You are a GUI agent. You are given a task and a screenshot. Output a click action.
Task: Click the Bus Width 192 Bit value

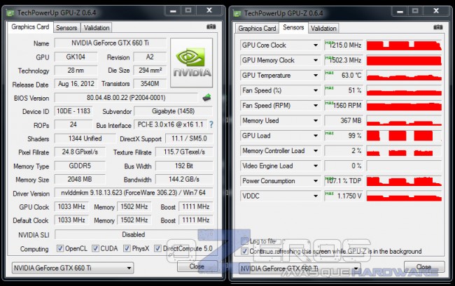coord(184,166)
